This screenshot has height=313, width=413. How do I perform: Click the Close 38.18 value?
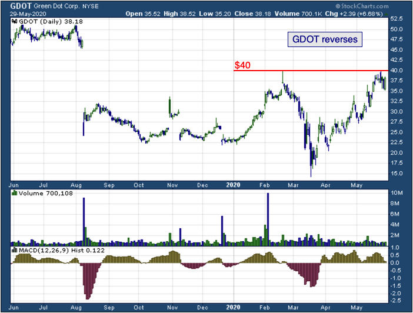tap(252, 14)
